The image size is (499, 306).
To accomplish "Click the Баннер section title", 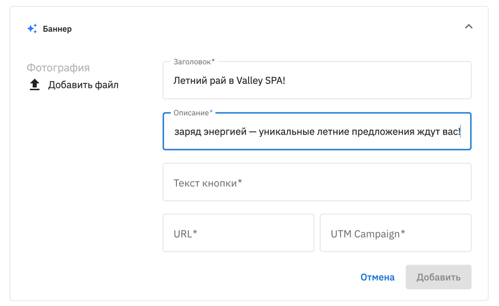I will tap(57, 29).
